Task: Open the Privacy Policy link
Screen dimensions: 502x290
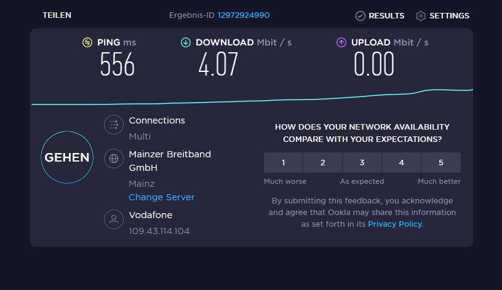Action: pyautogui.click(x=395, y=224)
